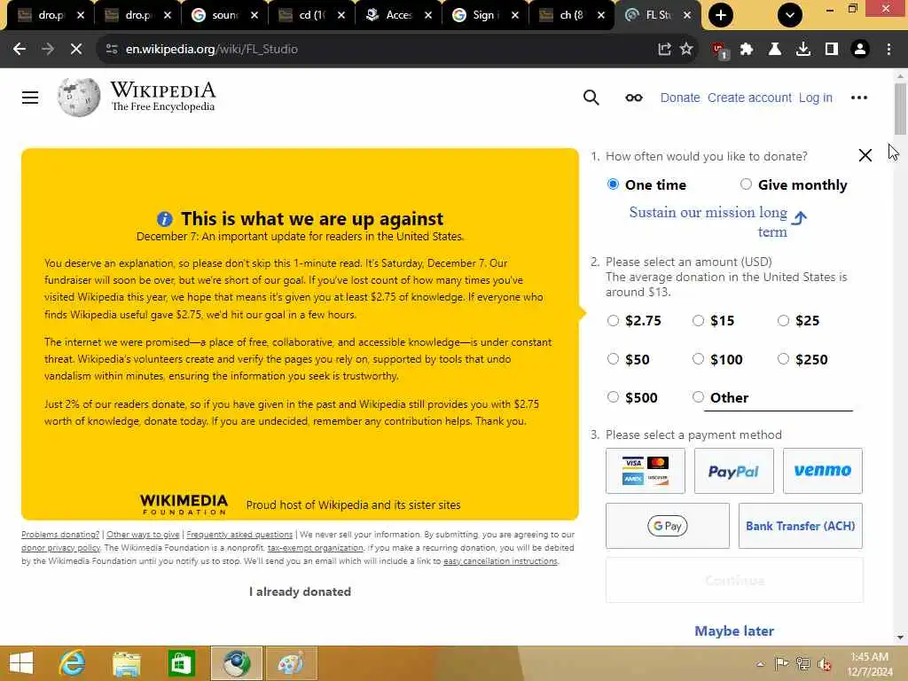This screenshot has height=681, width=908.
Task: Open Windows Start button
Action: click(21, 663)
